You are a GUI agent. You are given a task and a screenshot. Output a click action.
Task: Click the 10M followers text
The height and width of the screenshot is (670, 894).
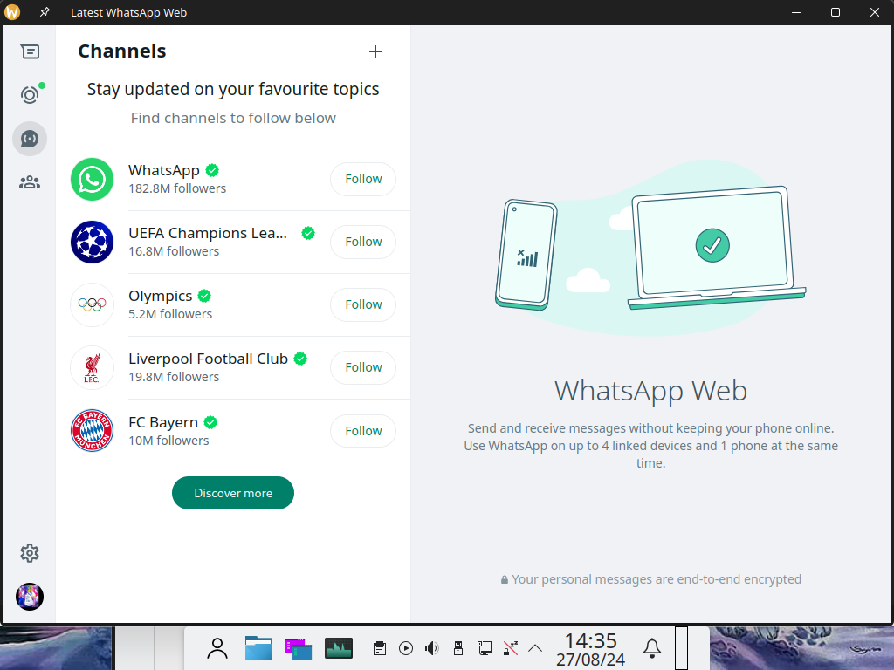pyautogui.click(x=168, y=441)
